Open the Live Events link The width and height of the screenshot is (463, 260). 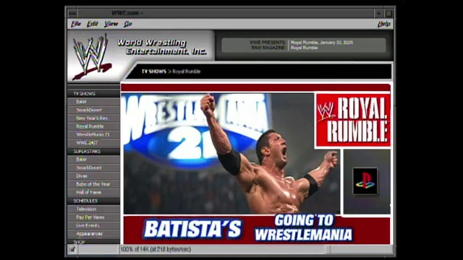pyautogui.click(x=88, y=225)
